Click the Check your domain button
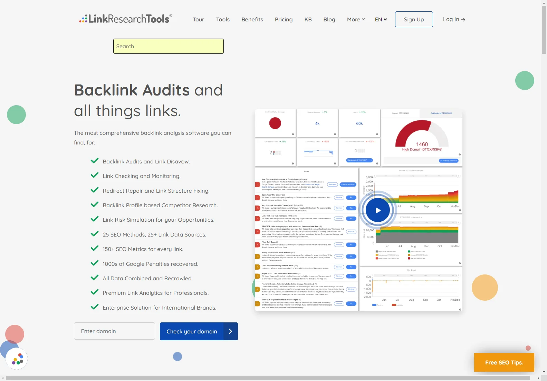This screenshot has height=381, width=547. (199, 331)
